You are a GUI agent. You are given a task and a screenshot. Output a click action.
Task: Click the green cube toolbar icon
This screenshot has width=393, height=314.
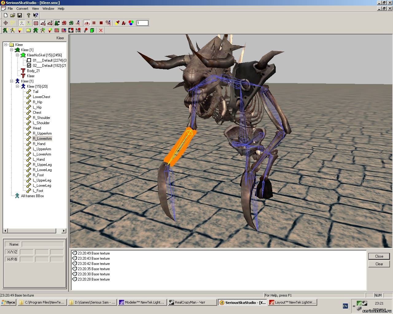click(x=92, y=30)
